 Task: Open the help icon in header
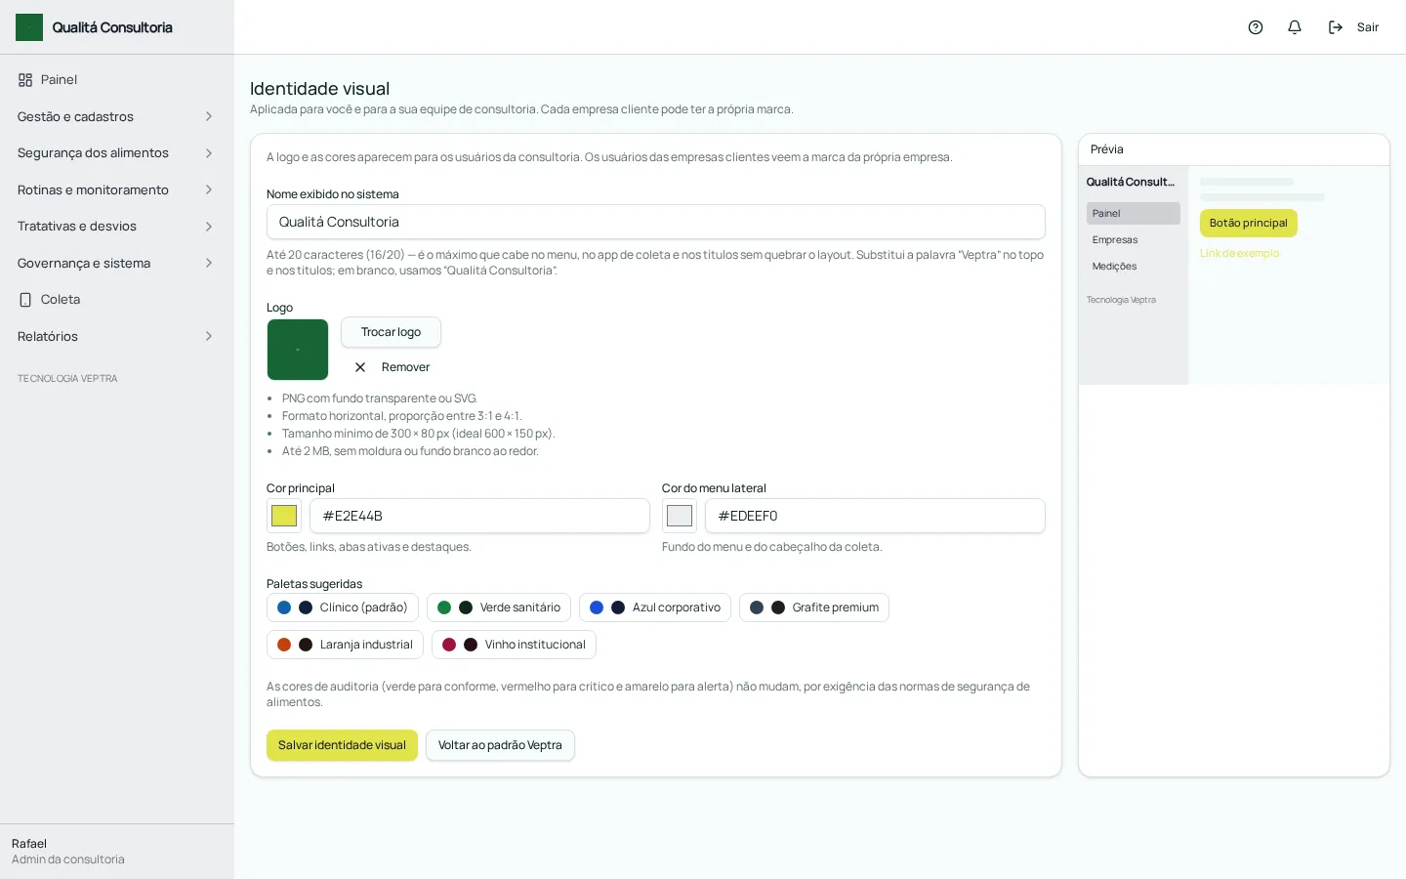(1256, 27)
